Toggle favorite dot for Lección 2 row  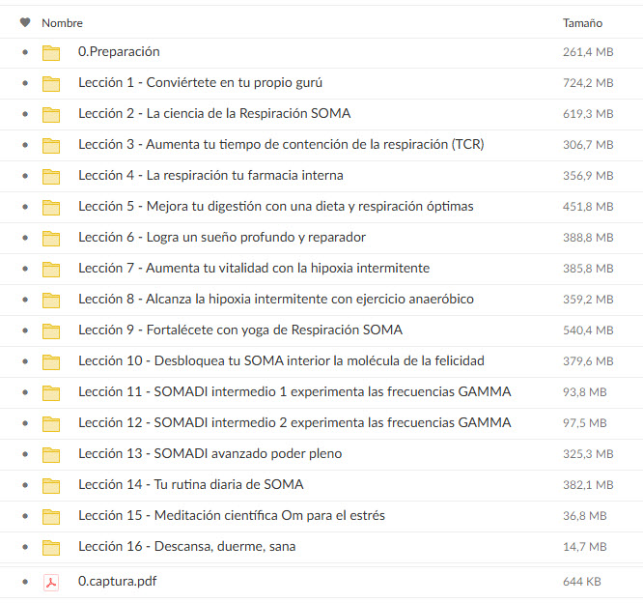pyautogui.click(x=25, y=114)
